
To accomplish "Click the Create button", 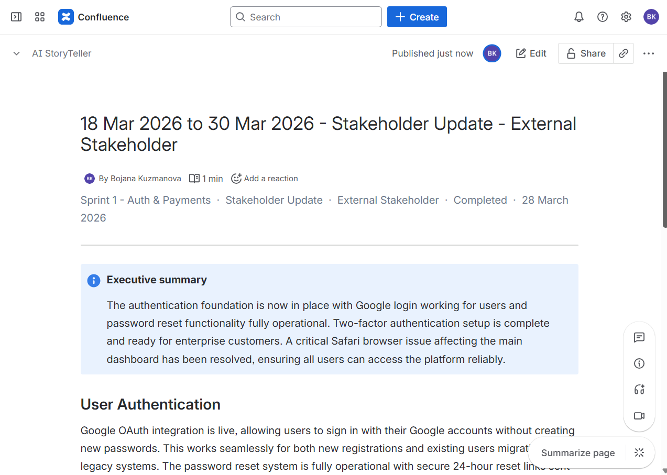I will point(417,17).
